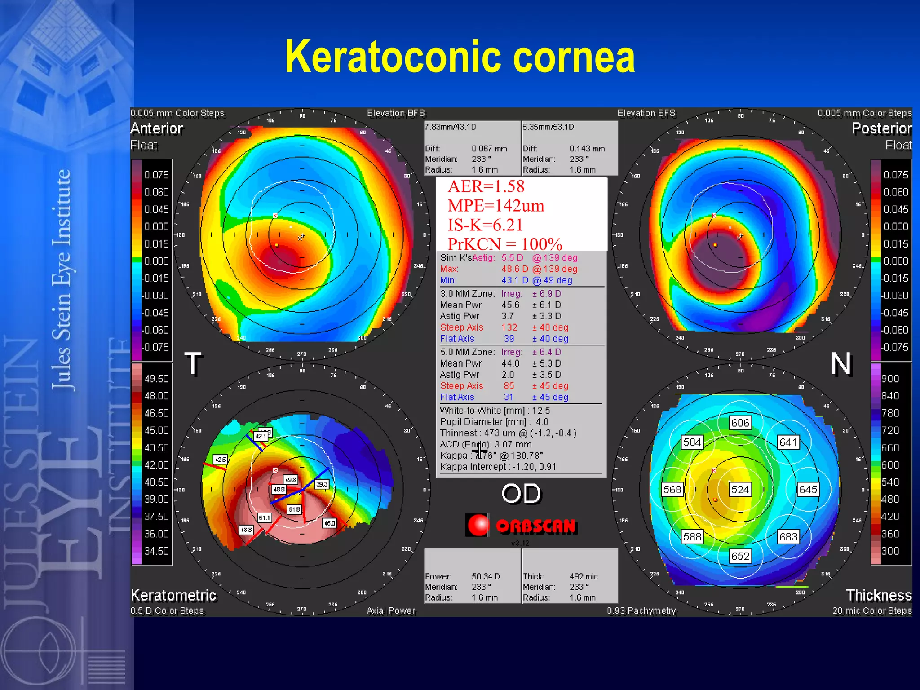Click the 'Thickness' map label
This screenshot has height=690, width=920.
click(x=879, y=595)
